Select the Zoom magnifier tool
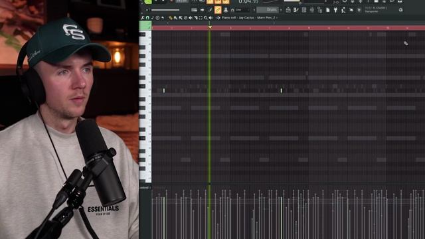The width and height of the screenshot is (425, 239). tap(206, 18)
